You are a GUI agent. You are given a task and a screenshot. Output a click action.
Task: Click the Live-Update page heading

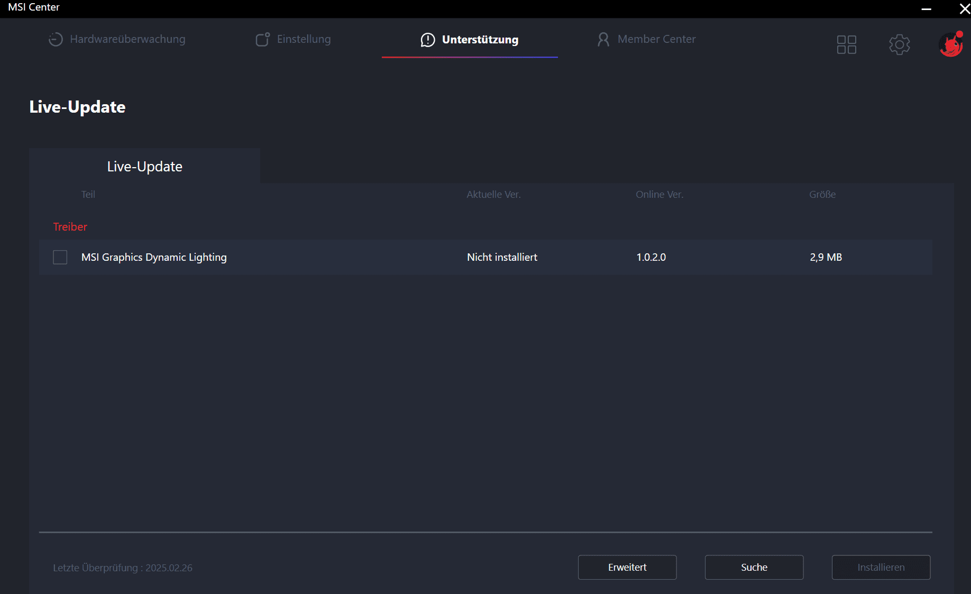77,107
